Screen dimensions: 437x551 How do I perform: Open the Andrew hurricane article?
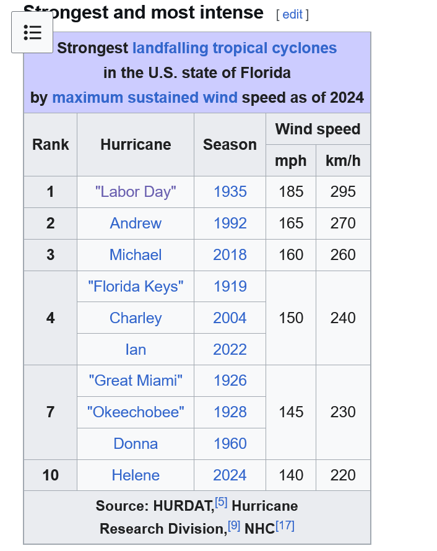(x=136, y=223)
